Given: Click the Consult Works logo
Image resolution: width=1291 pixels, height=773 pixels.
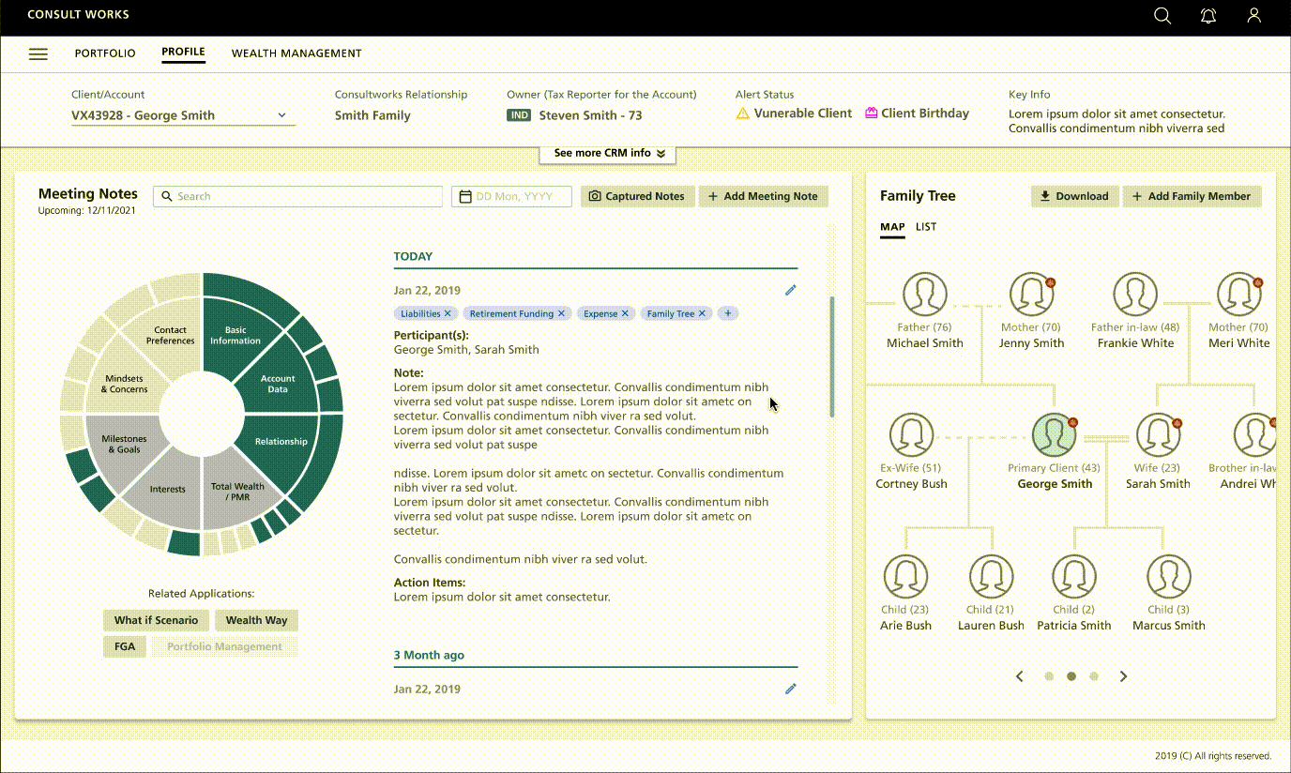Looking at the screenshot, I should coord(79,15).
